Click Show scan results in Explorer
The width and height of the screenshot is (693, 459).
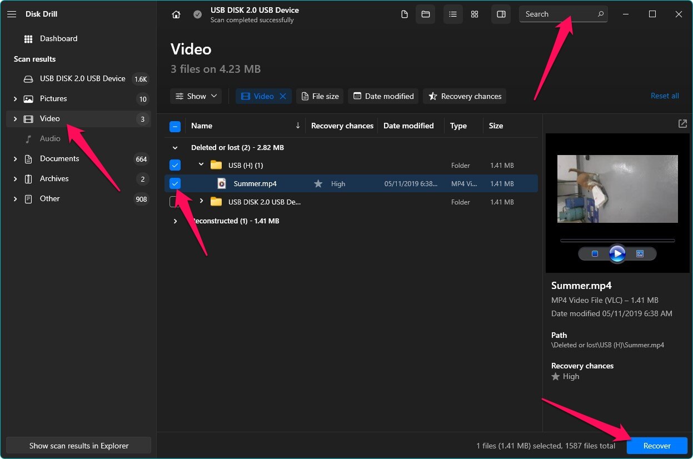pyautogui.click(x=78, y=446)
